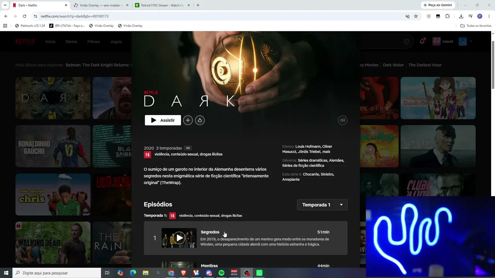Open Spotify from the taskbar
The width and height of the screenshot is (495, 278).
[222, 273]
